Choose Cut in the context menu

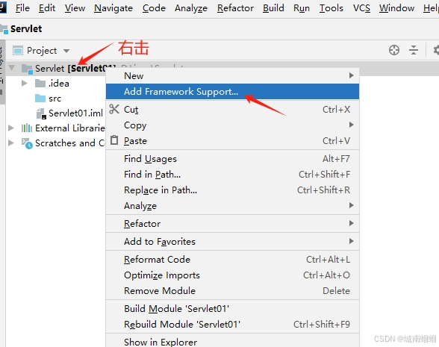tap(232, 110)
